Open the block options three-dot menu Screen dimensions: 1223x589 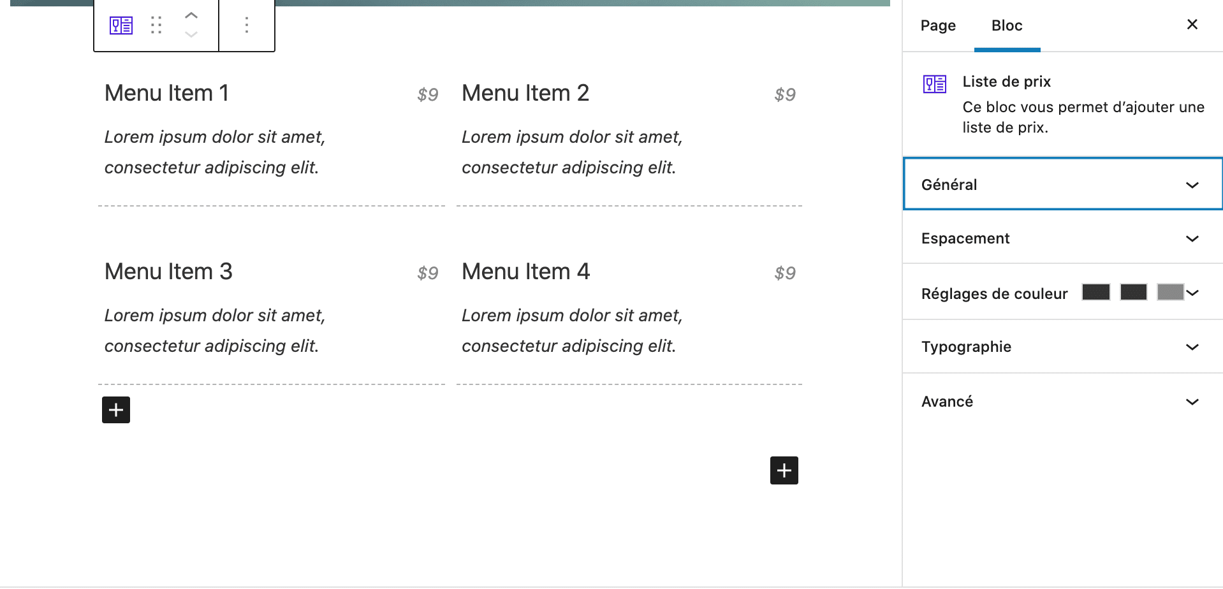pyautogui.click(x=247, y=25)
